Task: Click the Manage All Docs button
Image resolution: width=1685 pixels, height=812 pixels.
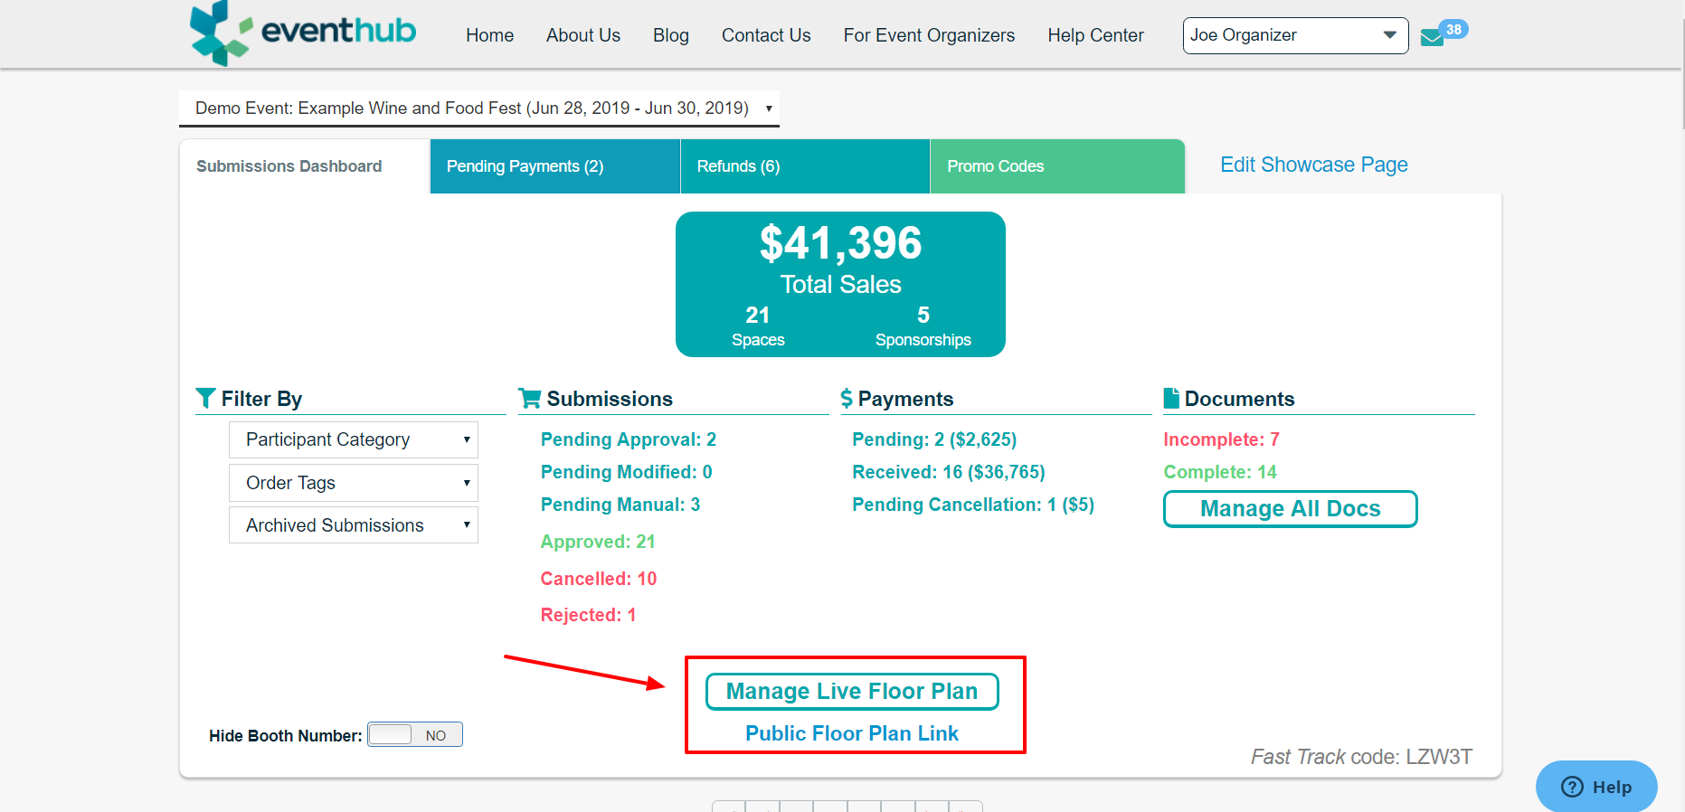Action: pos(1290,509)
